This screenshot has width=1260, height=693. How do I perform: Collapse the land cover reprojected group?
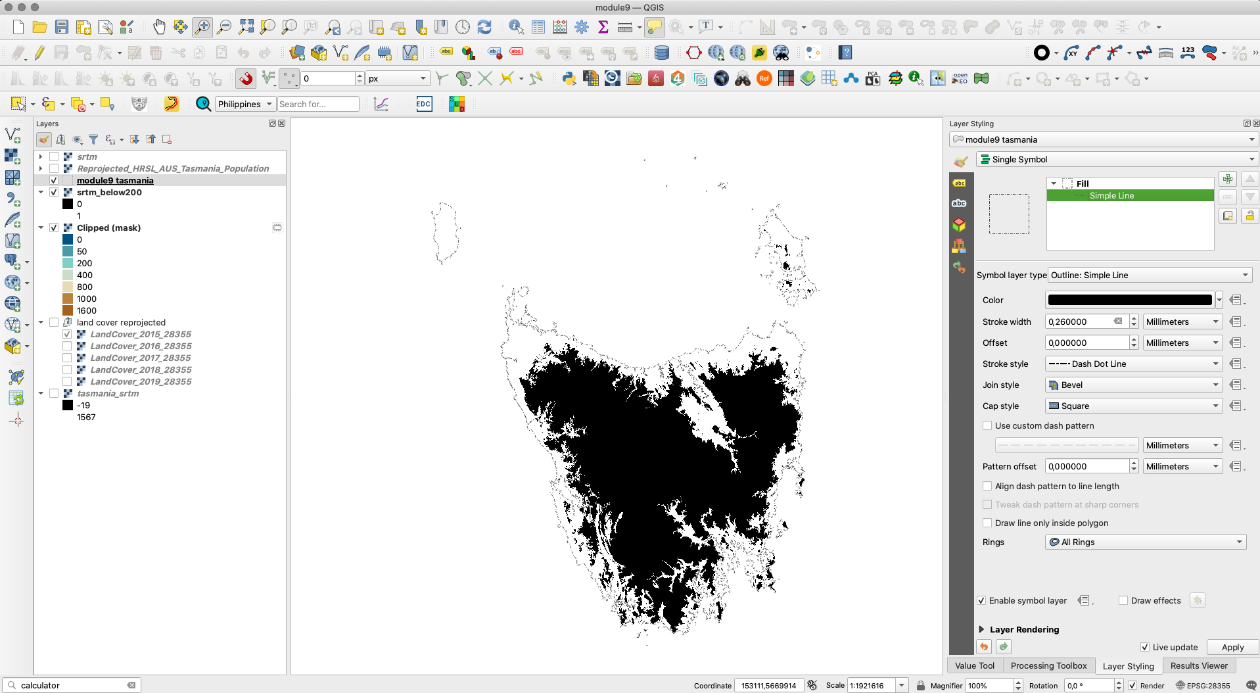point(41,322)
